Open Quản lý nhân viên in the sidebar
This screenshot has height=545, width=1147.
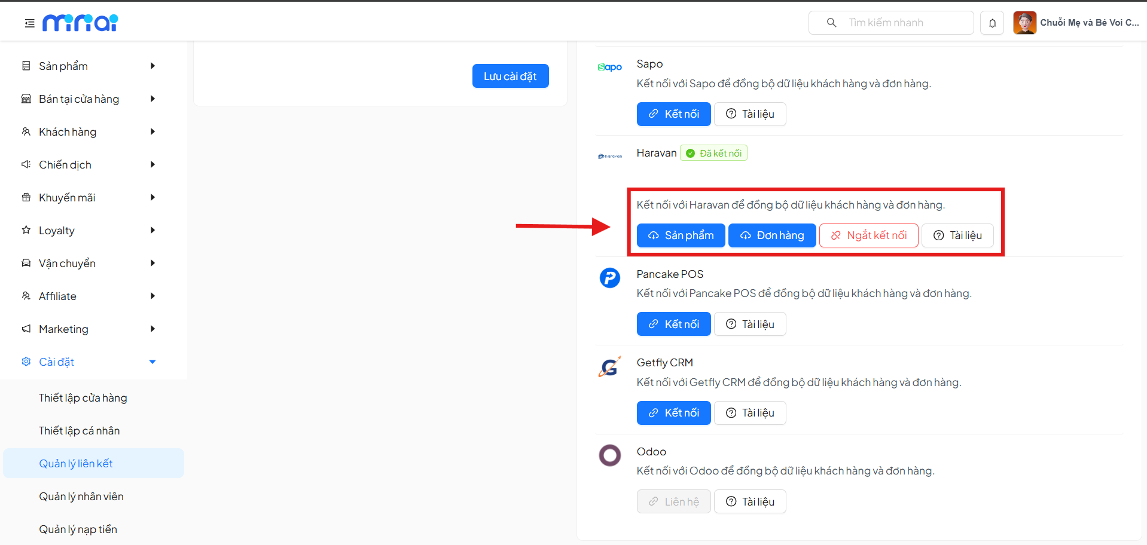pos(81,496)
